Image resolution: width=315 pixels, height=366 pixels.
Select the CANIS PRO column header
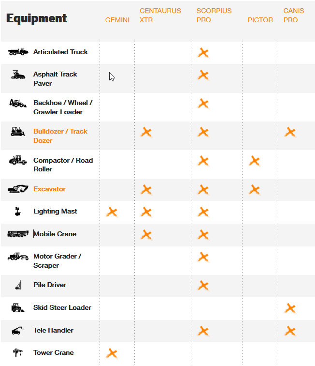coord(294,15)
